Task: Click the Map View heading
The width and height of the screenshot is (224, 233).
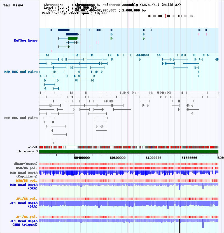Action: coord(13,5)
